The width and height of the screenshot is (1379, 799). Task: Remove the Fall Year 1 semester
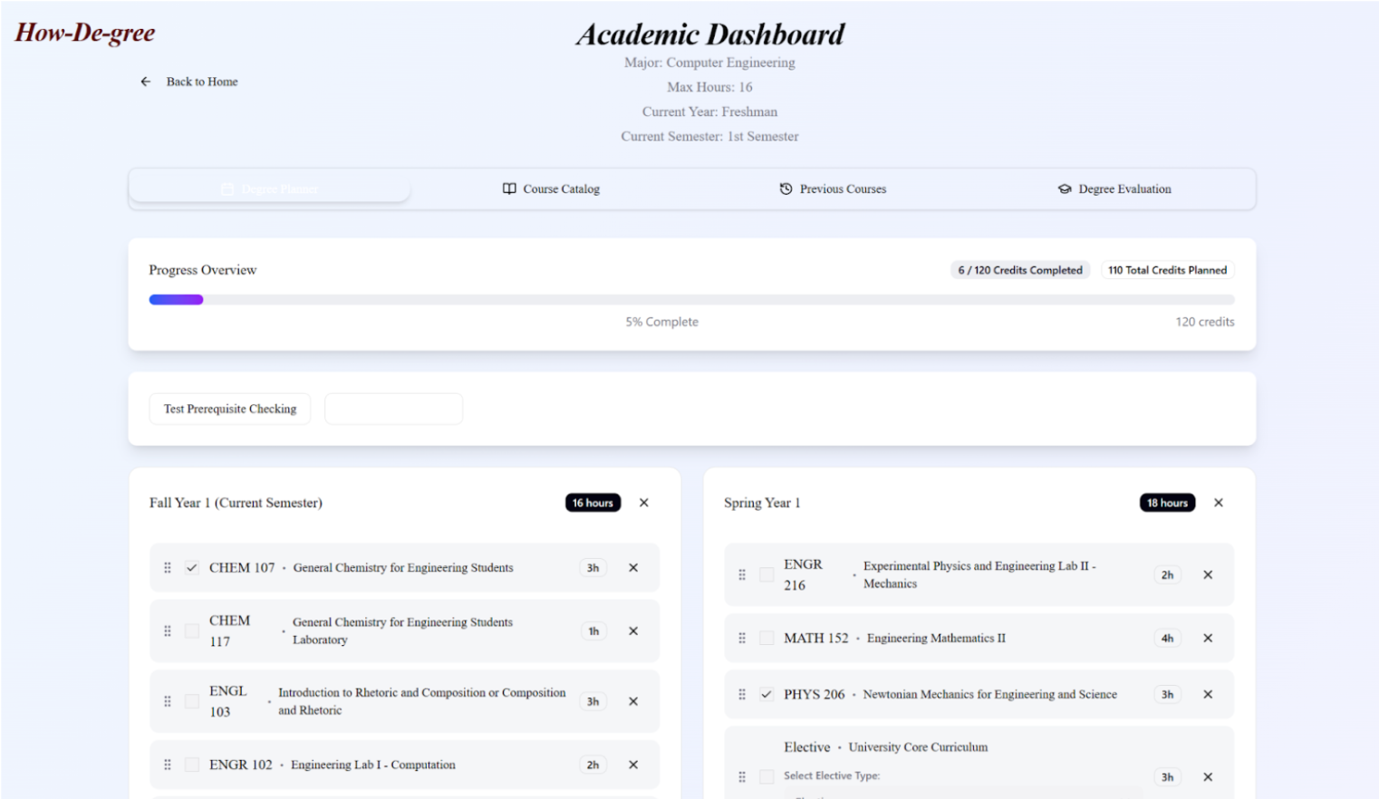644,503
